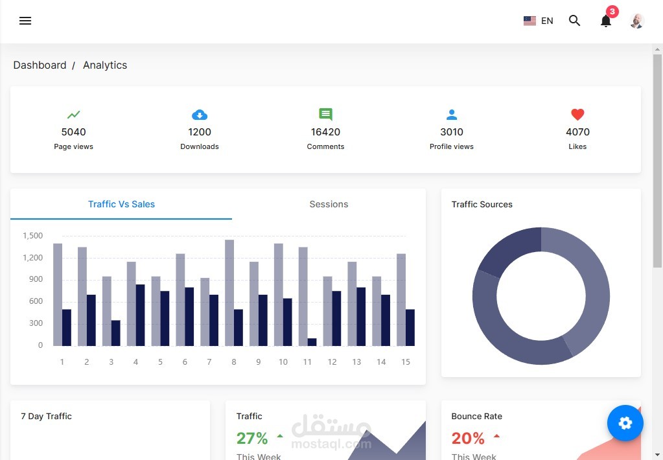Image resolution: width=663 pixels, height=460 pixels.
Task: Click the blue settings gear floating button
Action: (625, 423)
